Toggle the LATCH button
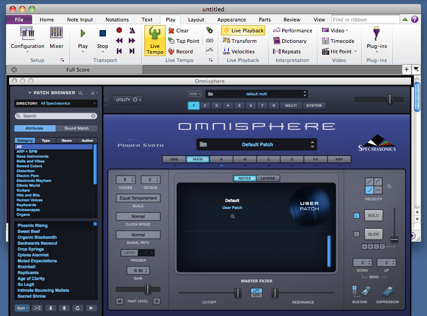The image size is (427, 316). click(129, 253)
